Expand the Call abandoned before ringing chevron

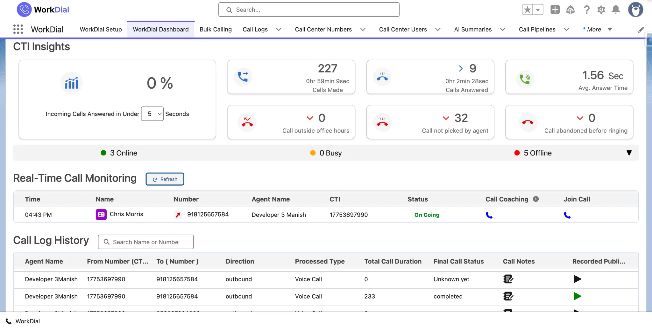580,118
